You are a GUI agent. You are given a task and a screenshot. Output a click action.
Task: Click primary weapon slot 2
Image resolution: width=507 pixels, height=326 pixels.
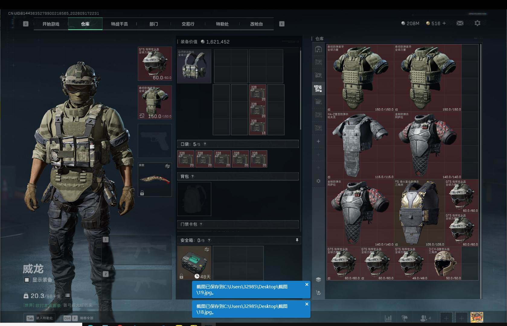pos(137,284)
